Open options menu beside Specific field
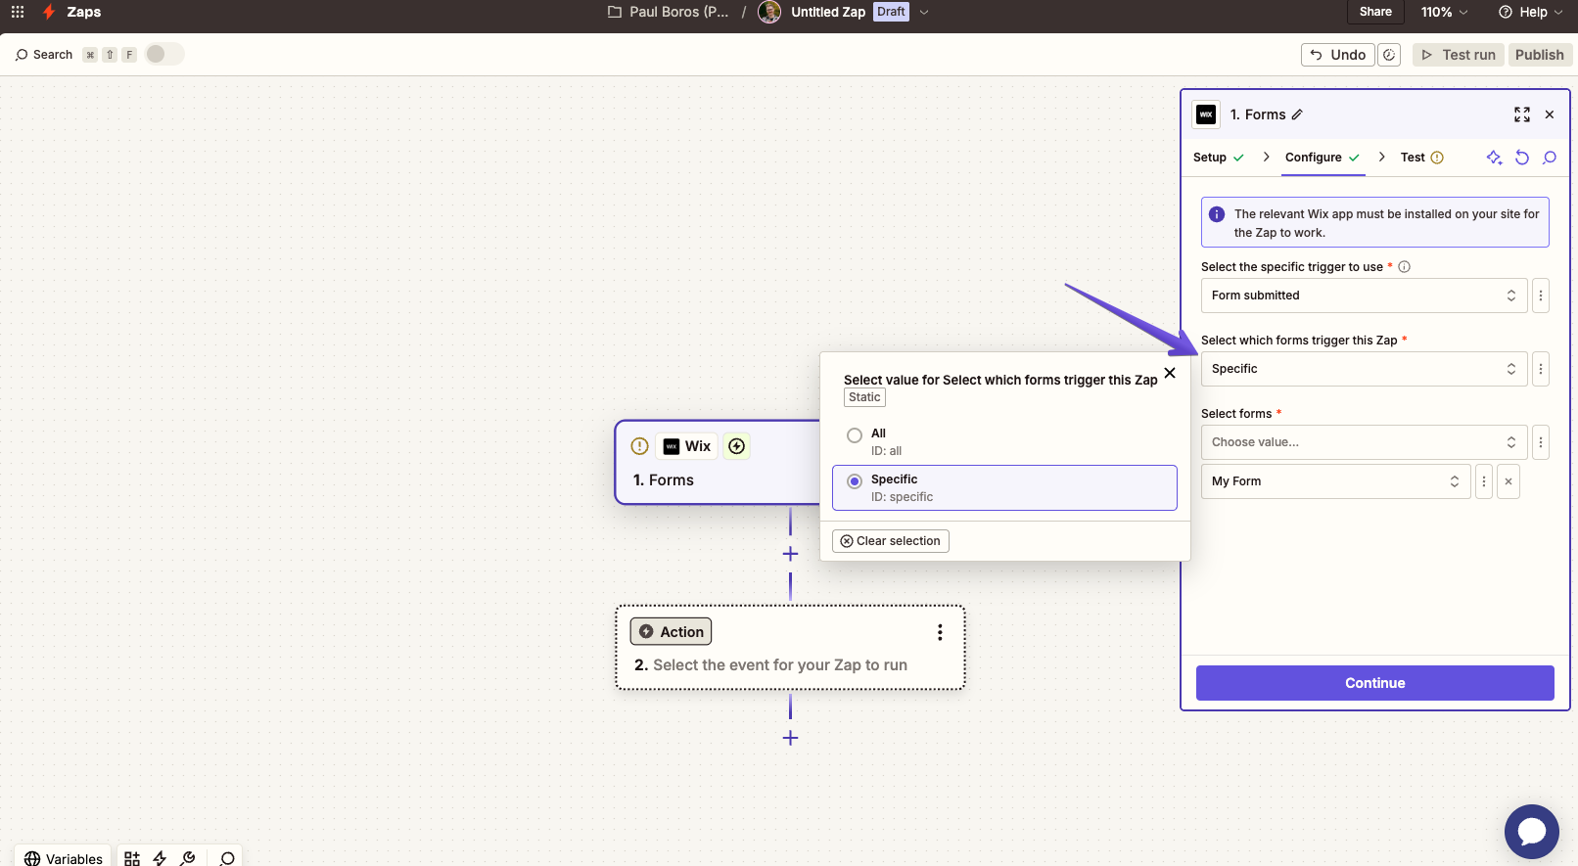Image resolution: width=1578 pixels, height=866 pixels. [x=1541, y=369]
